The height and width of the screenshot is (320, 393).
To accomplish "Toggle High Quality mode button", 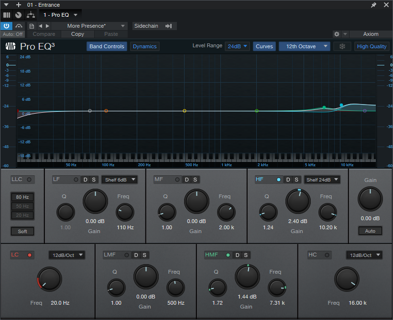I will [371, 46].
